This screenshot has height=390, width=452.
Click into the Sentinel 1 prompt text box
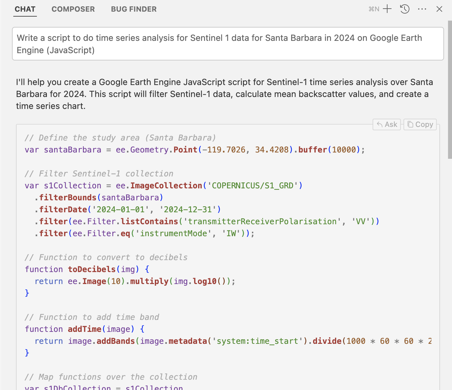pos(228,44)
